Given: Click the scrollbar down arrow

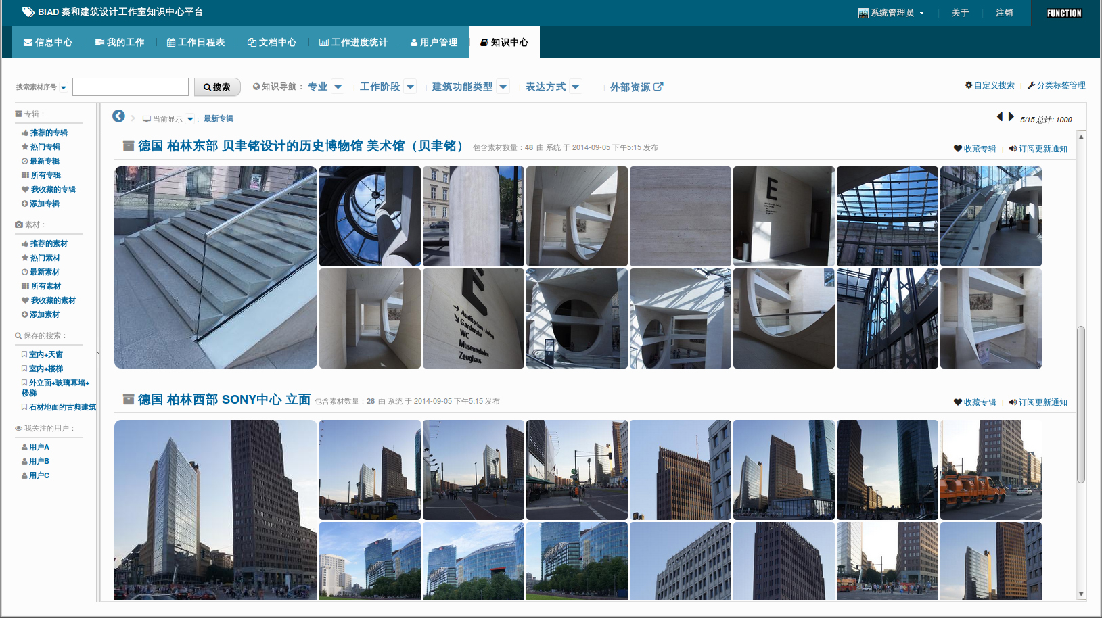Looking at the screenshot, I should (x=1081, y=594).
